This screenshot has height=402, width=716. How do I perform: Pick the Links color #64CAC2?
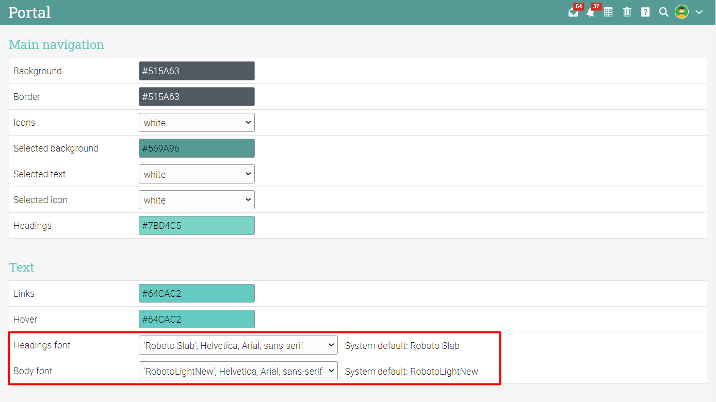197,294
